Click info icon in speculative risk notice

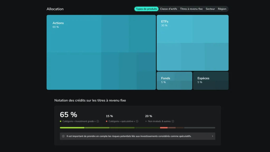(63, 136)
